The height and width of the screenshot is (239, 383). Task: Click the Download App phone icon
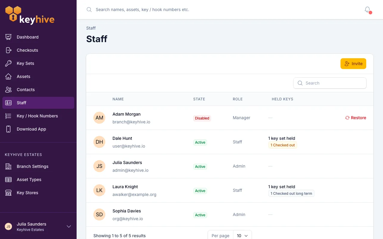[8, 129]
